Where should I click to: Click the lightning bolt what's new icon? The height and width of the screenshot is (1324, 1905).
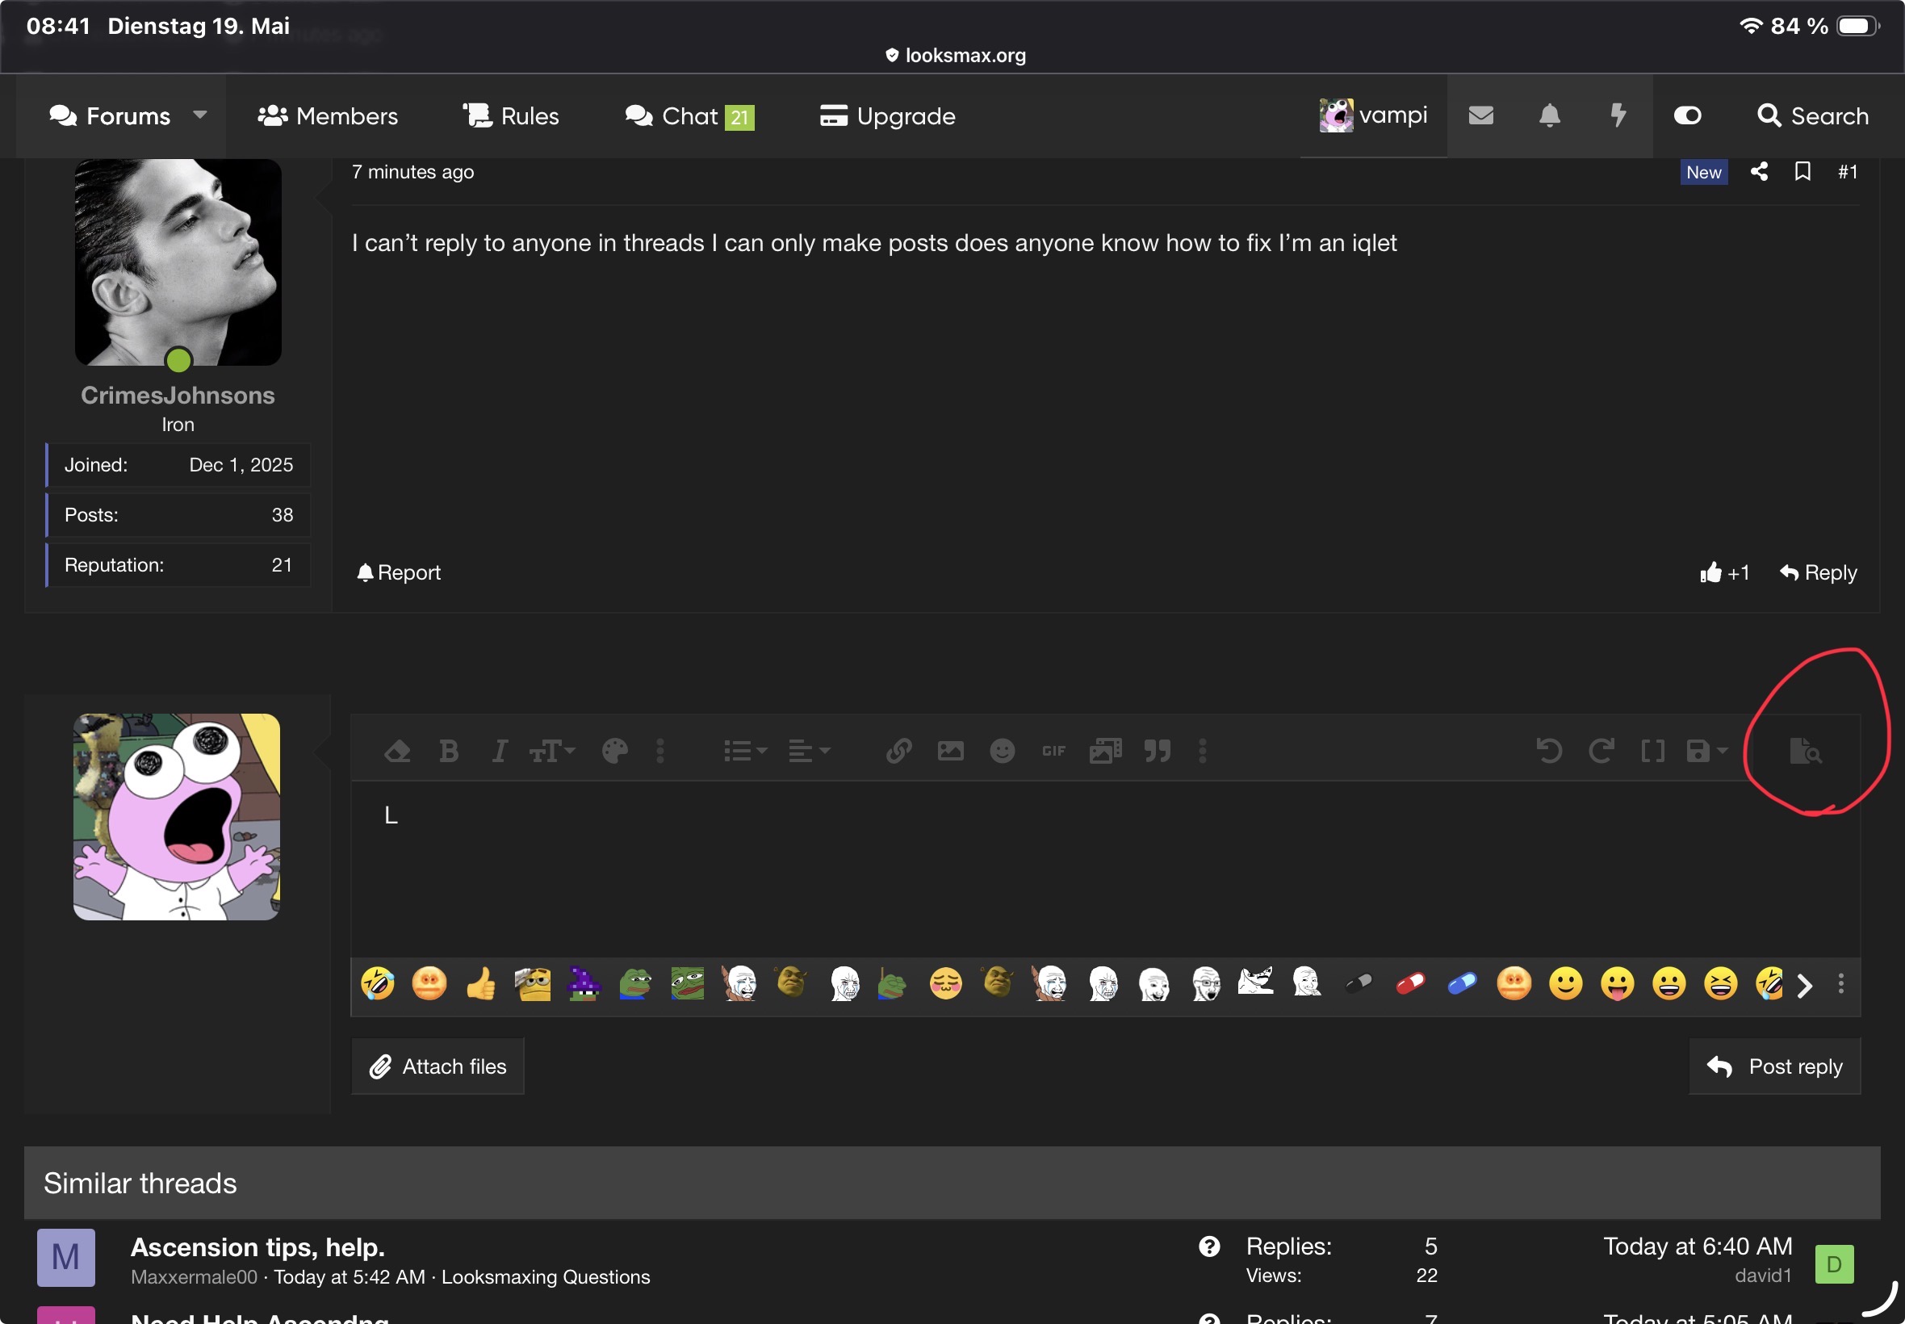pyautogui.click(x=1618, y=115)
